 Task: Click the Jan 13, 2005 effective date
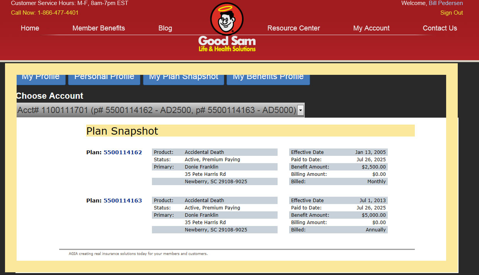click(370, 152)
